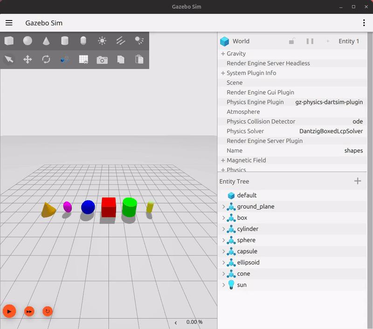Select the sphere entity row
This screenshot has height=329, width=373.
point(292,240)
